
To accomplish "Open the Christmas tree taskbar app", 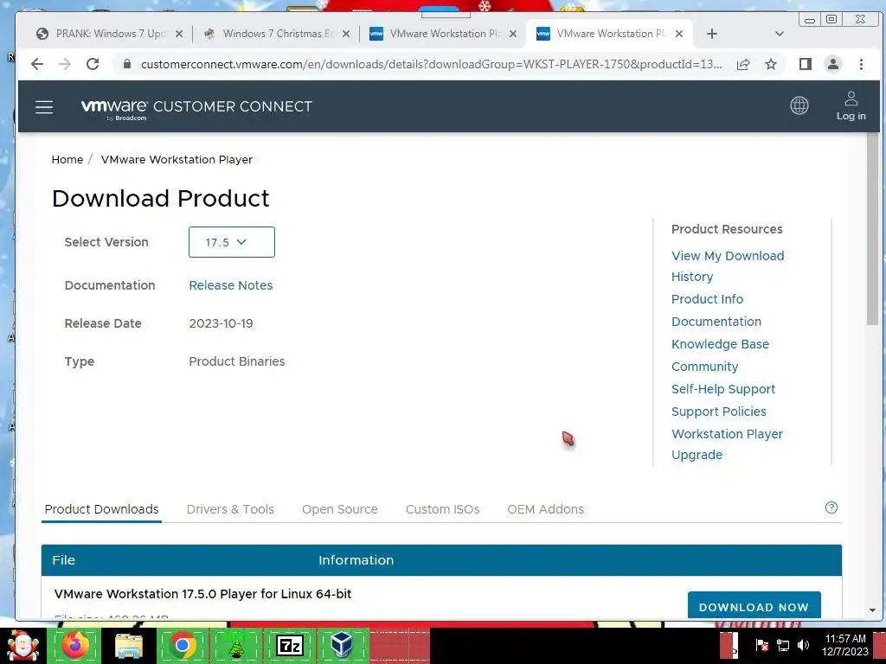I will click(x=236, y=645).
